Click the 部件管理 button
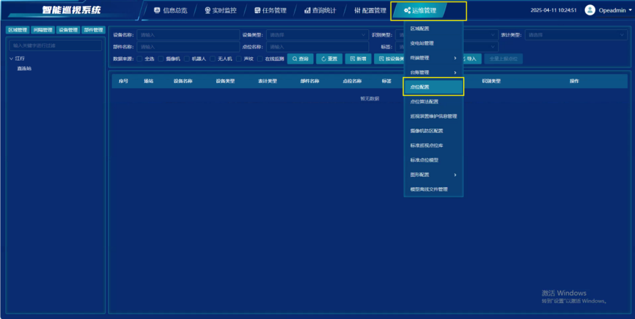The image size is (635, 319). [x=93, y=30]
